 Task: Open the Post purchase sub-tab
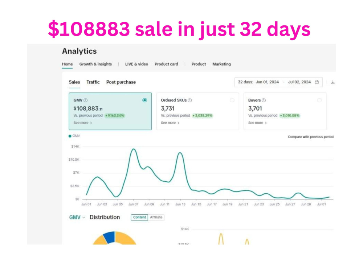pos(121,82)
